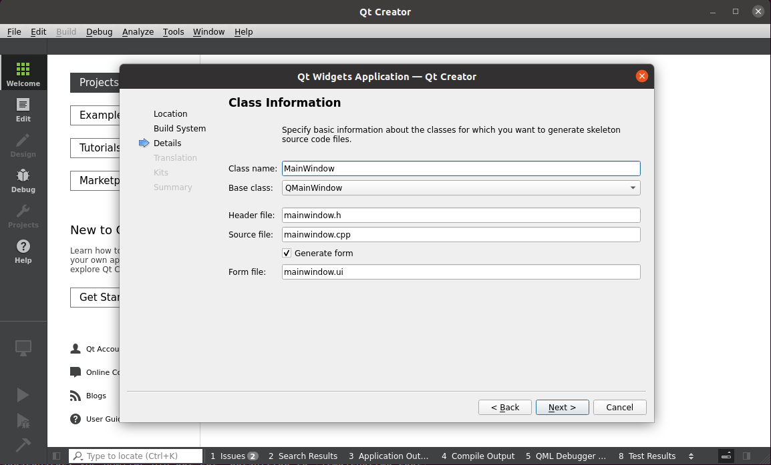Screen dimensions: 771x465
Task: Maximize the Qt Creator window
Action: coord(736,11)
